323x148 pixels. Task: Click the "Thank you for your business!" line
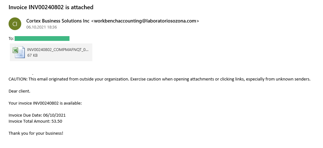tap(36, 133)
